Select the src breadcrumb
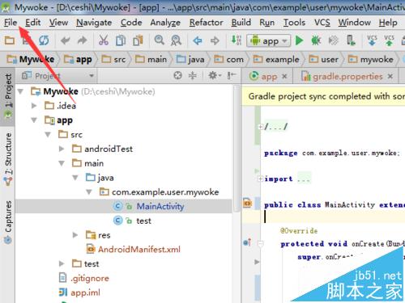This screenshot has height=303, width=405. [x=113, y=59]
